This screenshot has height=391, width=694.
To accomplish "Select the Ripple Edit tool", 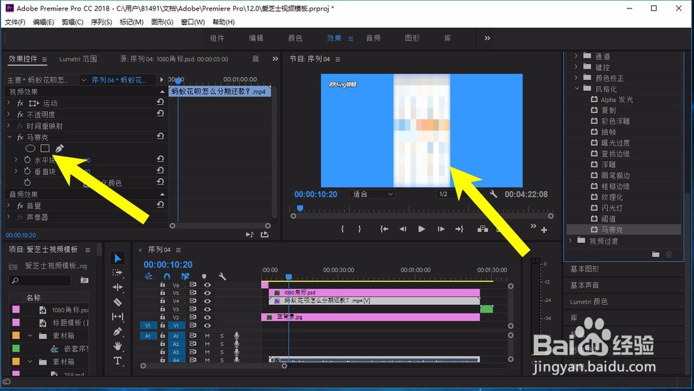I will click(117, 288).
